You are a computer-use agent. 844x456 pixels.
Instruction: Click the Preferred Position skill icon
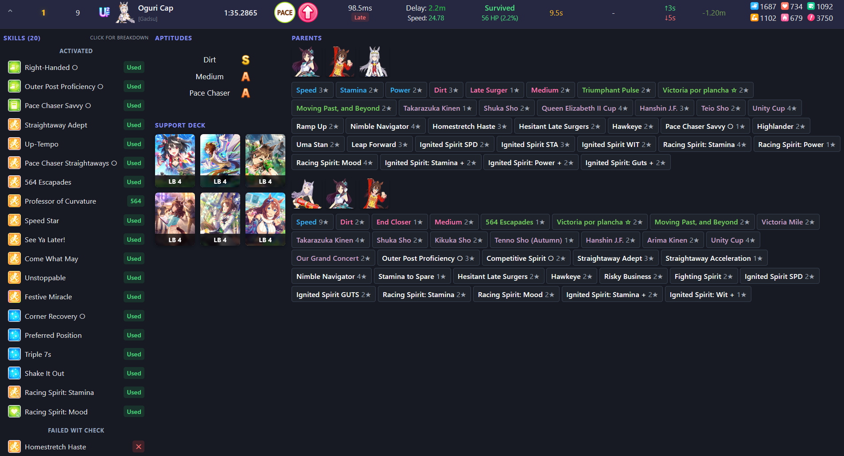[x=14, y=335]
